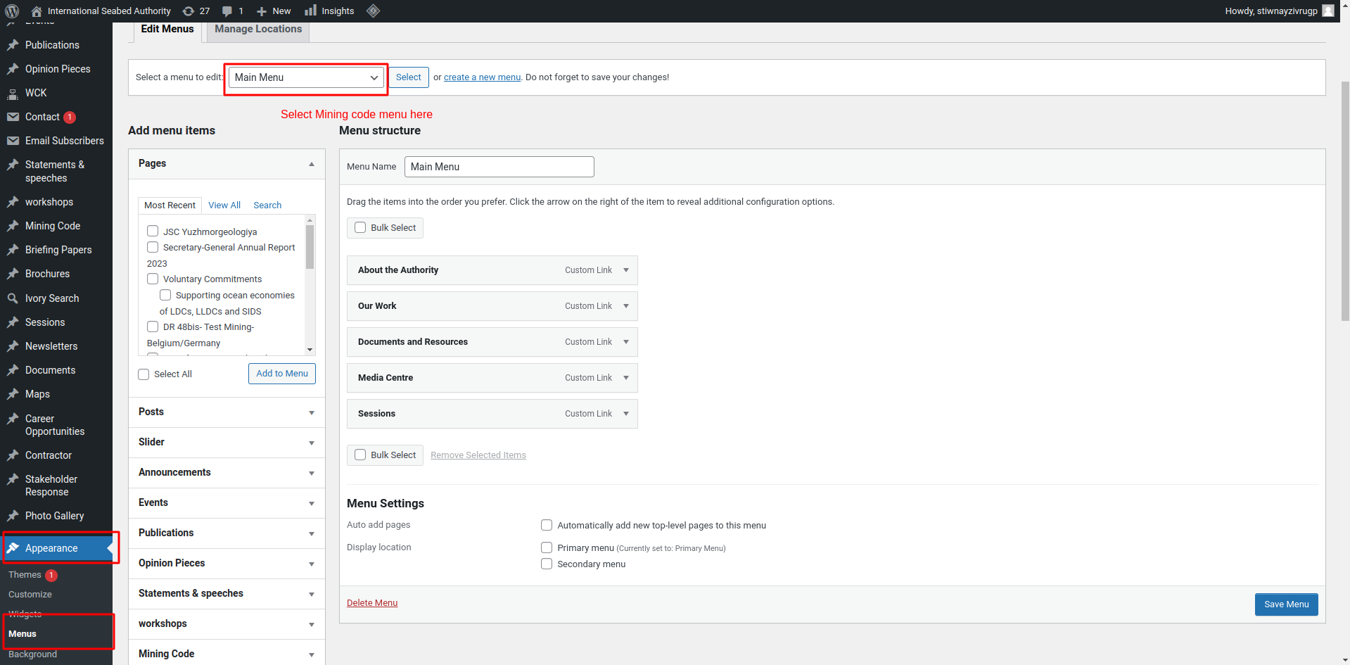Click the Delete Menu link
1350x665 pixels.
point(372,603)
